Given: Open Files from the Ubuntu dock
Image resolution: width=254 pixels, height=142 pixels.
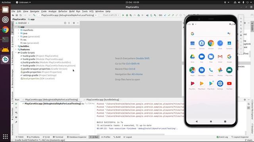Looking at the screenshot, I should tap(5, 9).
